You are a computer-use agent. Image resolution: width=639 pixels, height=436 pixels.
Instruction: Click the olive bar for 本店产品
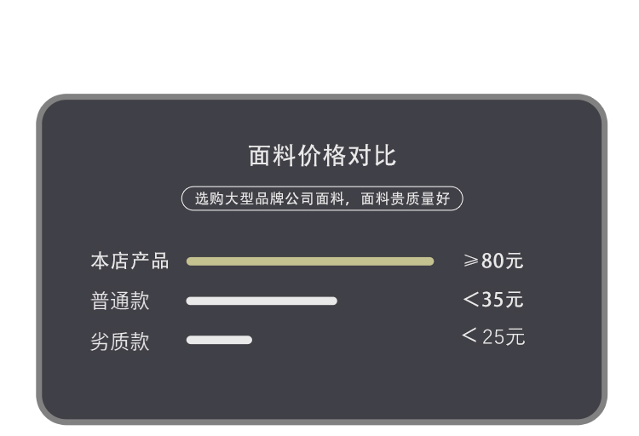click(x=310, y=261)
